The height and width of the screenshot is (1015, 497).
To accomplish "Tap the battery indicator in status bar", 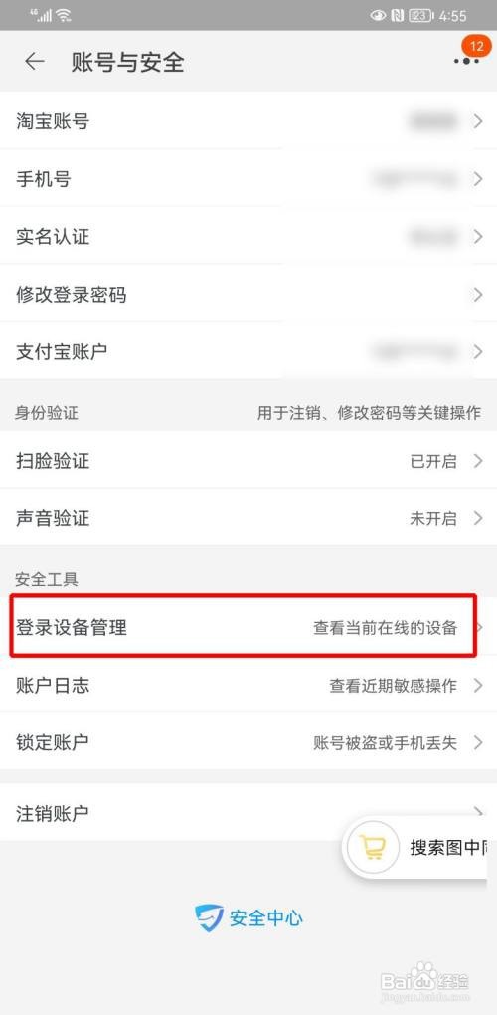I will [x=420, y=16].
